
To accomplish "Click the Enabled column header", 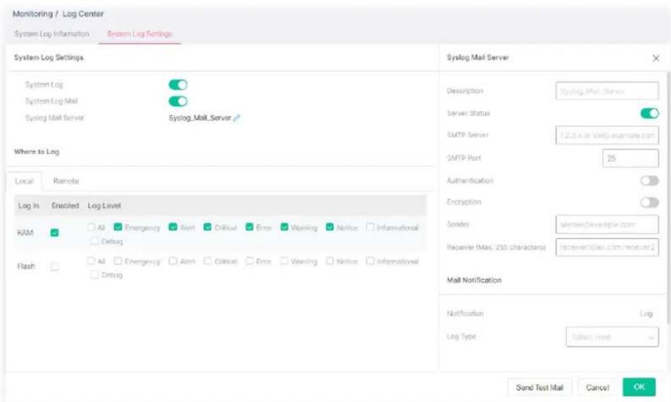I will [65, 206].
